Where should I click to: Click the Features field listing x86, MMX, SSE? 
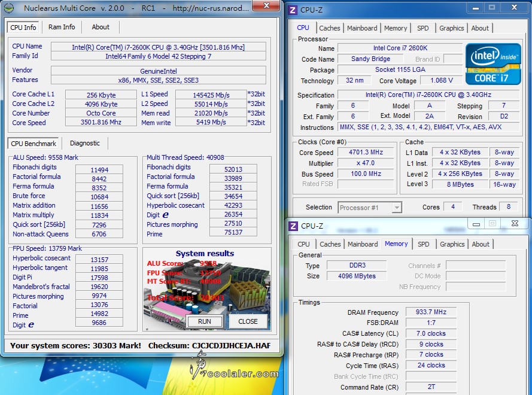pyautogui.click(x=159, y=80)
